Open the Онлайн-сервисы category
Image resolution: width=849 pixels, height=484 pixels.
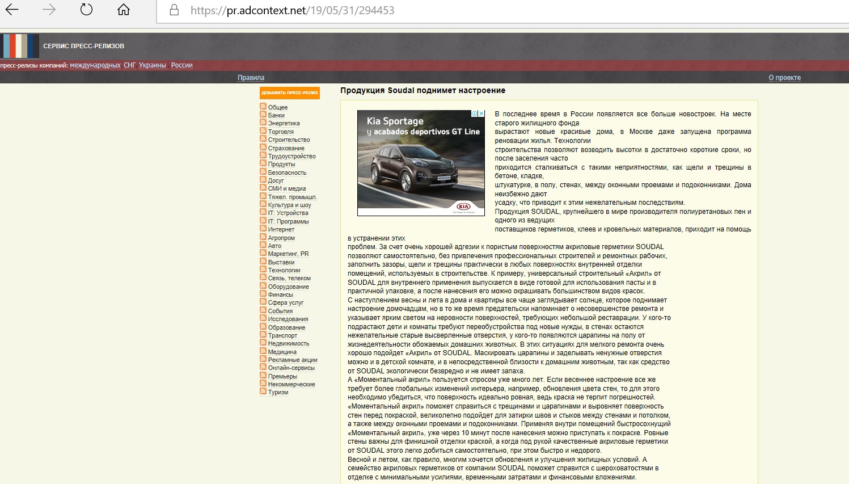pos(292,368)
